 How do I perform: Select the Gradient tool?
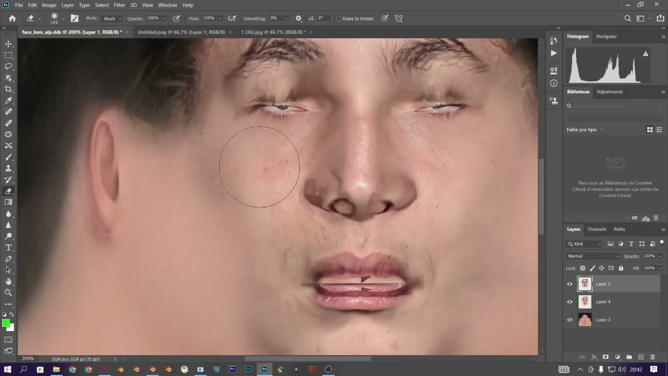(8, 202)
